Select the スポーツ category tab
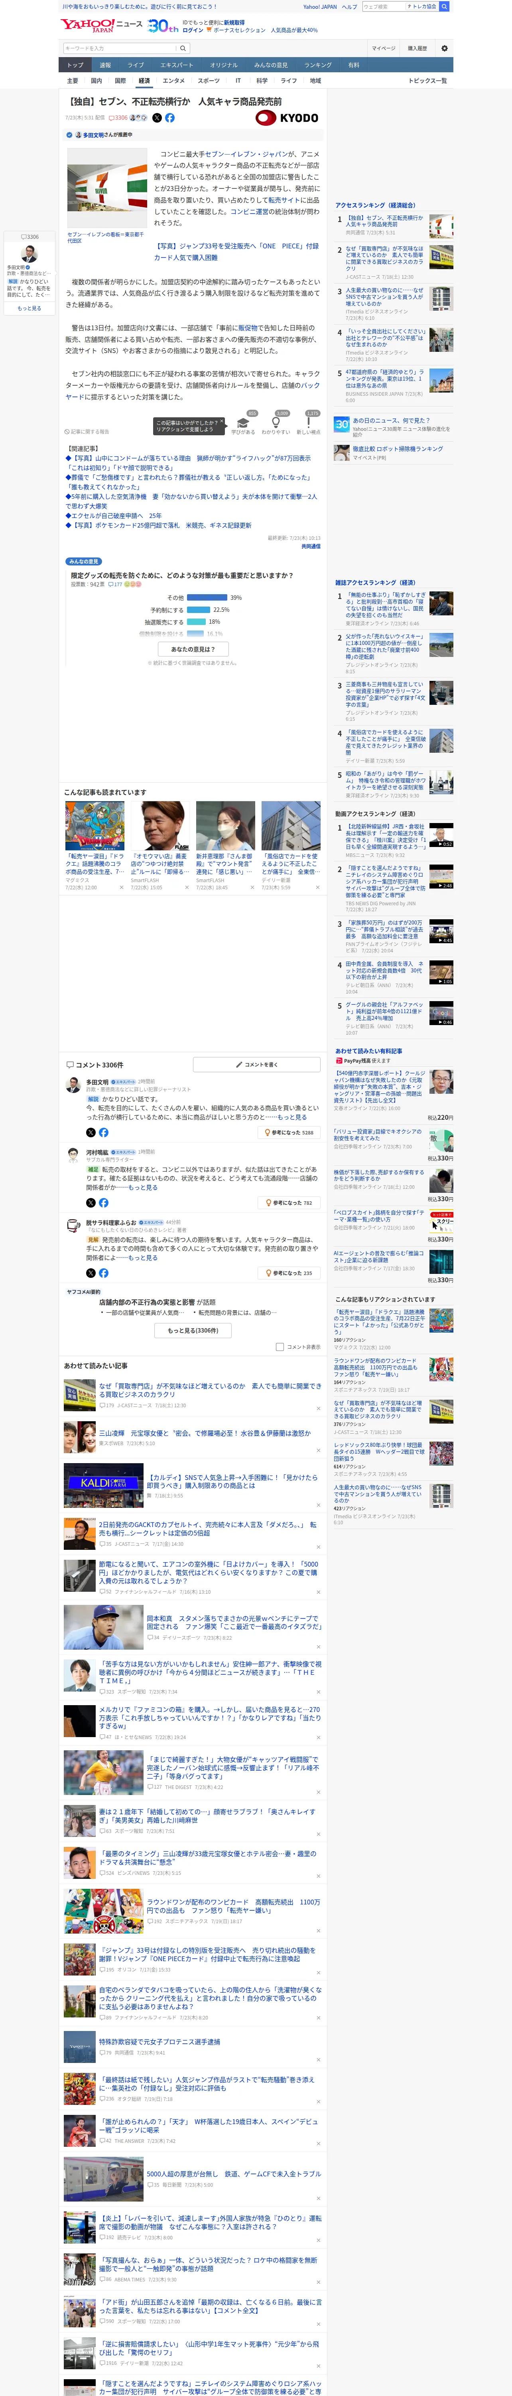The width and height of the screenshot is (512, 2396). point(208,81)
